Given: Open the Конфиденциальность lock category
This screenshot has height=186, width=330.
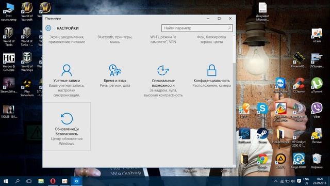Looking at the screenshot, I should [x=211, y=76].
